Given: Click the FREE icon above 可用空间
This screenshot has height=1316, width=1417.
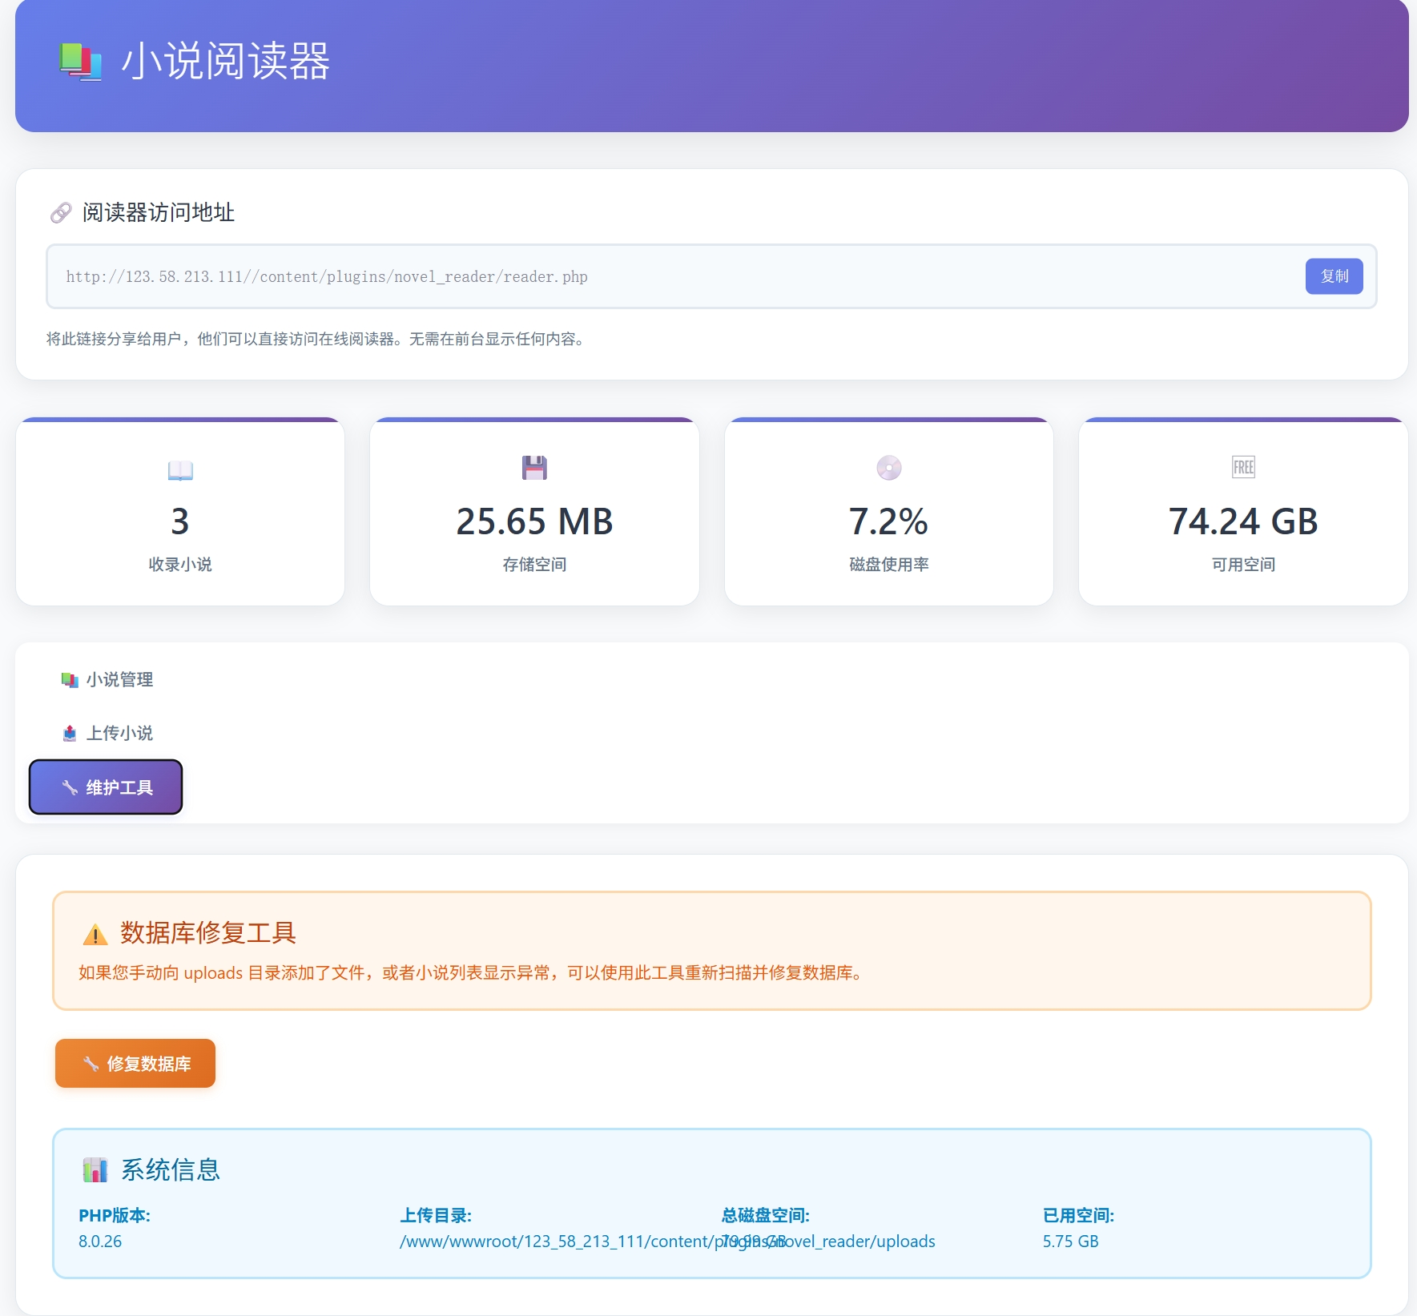Looking at the screenshot, I should click(1243, 467).
